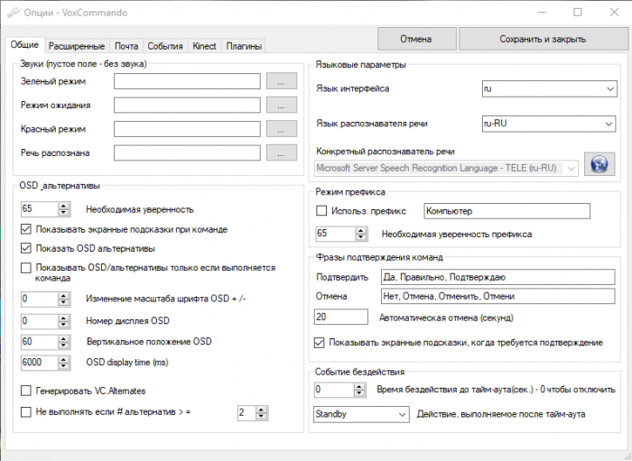Increase the Необходимая уверенность stepper value

tap(63, 206)
